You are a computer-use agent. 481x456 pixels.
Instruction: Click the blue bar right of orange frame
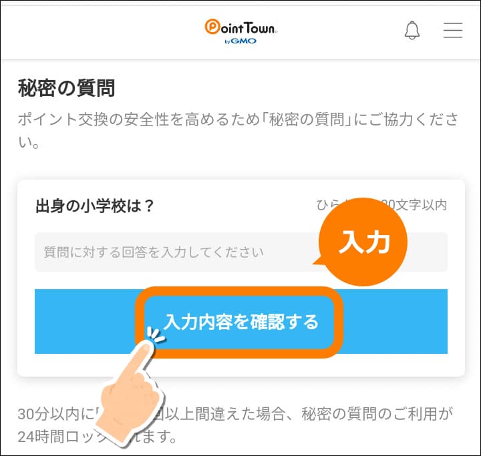395,321
